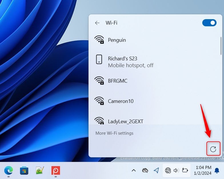Open the Notepad++ taskbar icon

(40, 170)
